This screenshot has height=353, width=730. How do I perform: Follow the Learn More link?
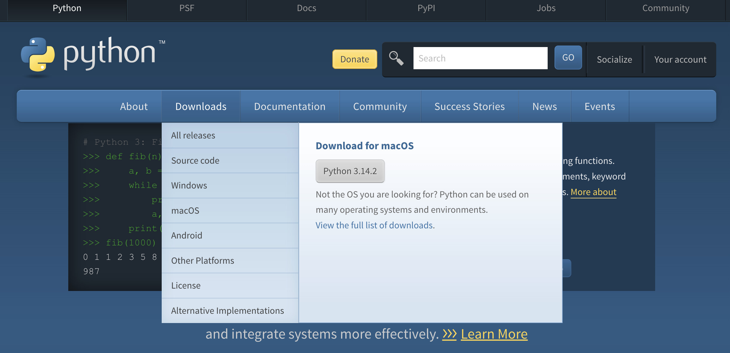tap(494, 334)
